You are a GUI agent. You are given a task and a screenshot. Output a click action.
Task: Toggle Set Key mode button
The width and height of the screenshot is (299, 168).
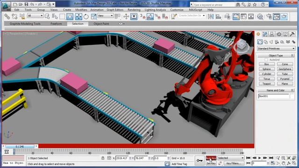211,163
